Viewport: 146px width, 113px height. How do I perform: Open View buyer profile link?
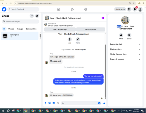[x=81, y=50]
